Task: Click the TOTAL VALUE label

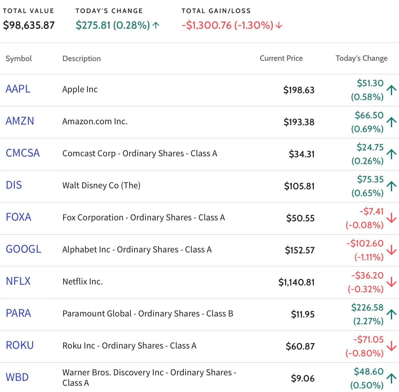Action: click(28, 11)
